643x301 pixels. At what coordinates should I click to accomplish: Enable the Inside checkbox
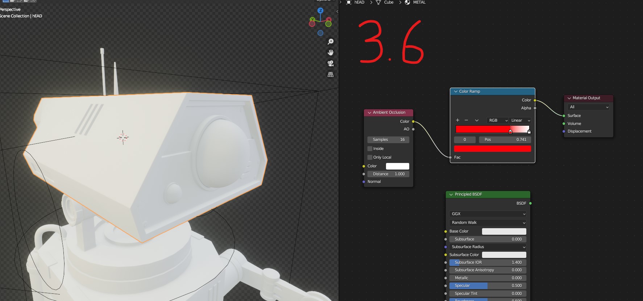point(370,149)
